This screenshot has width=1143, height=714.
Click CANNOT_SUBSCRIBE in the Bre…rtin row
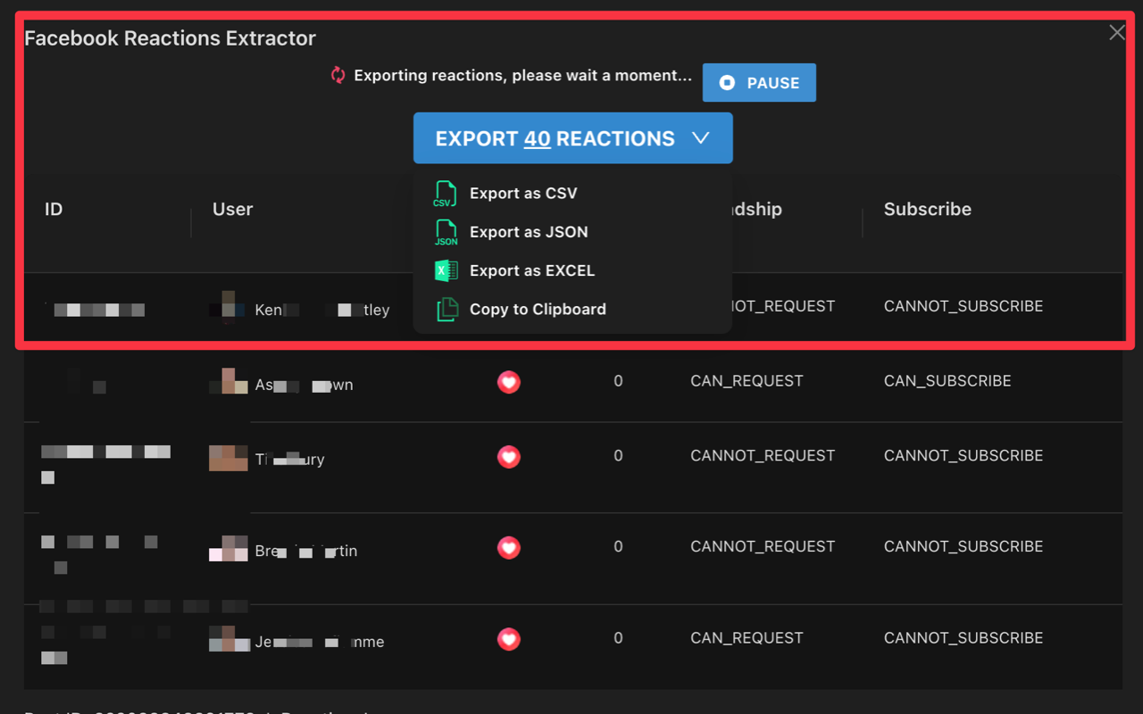coord(964,547)
